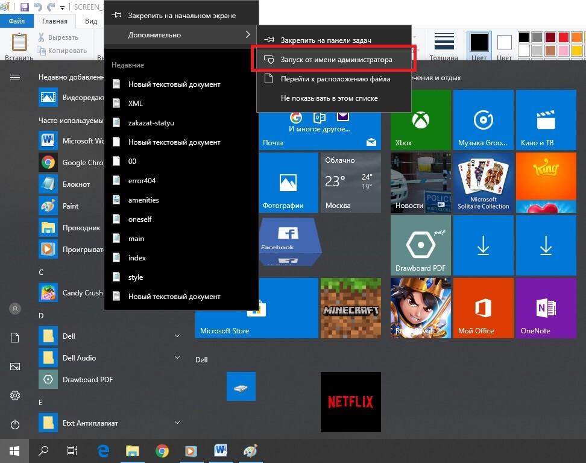The width and height of the screenshot is (586, 463).
Task: Open Edge from the taskbar
Action: 102,451
